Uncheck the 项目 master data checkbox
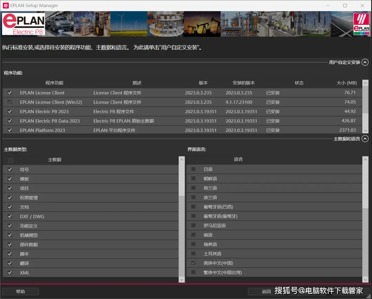This screenshot has width=372, height=299. click(x=10, y=188)
